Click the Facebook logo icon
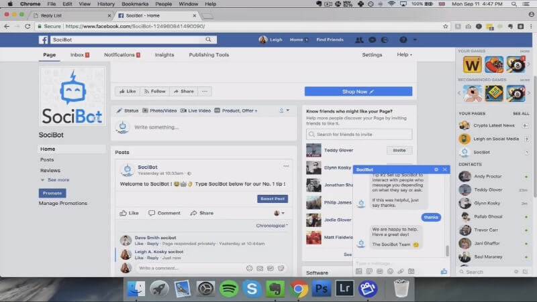537x302 pixels. (x=44, y=40)
